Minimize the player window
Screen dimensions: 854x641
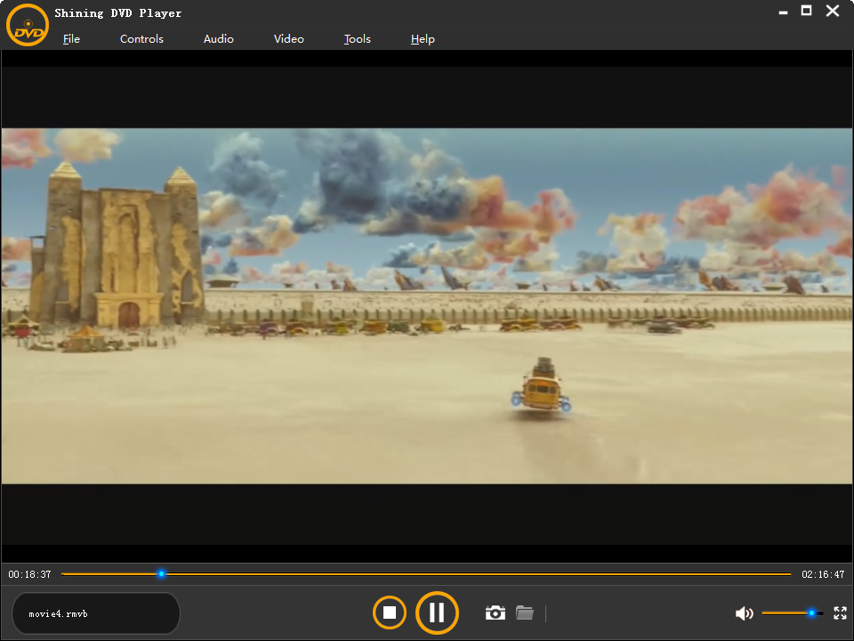(x=783, y=12)
